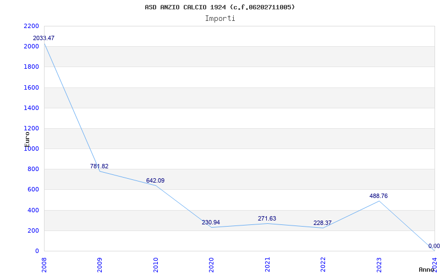Select the 488.76 data label

378,196
